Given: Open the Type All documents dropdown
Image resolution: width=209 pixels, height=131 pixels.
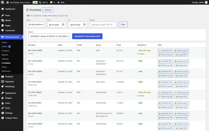Looking at the screenshot, I should [36, 25].
